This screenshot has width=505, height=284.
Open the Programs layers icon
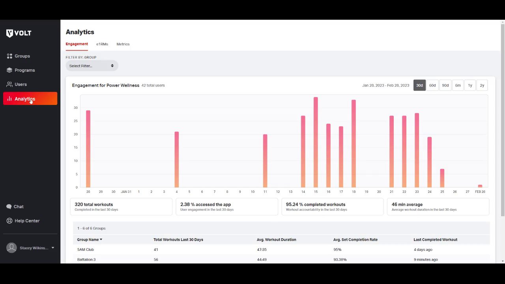point(9,70)
